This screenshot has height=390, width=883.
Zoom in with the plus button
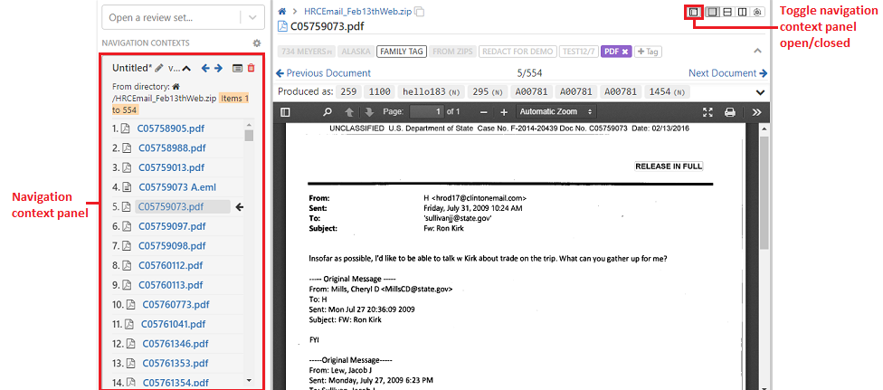pos(504,111)
